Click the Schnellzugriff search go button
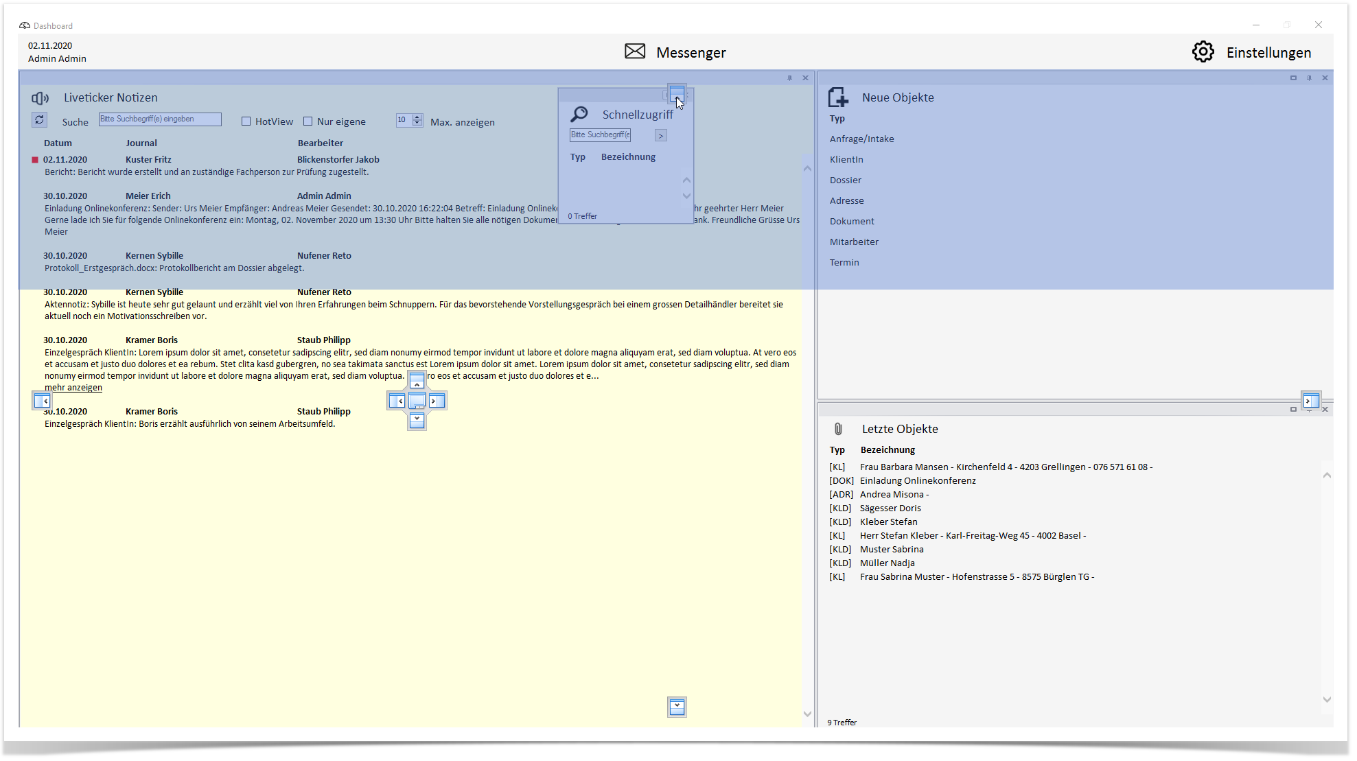Image resolution: width=1357 pixels, height=761 pixels. pyautogui.click(x=660, y=136)
